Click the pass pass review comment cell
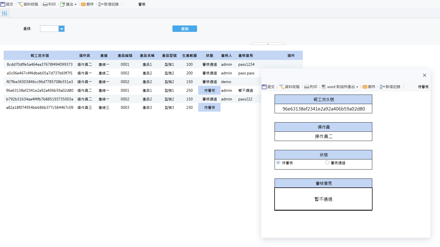 pos(246,73)
